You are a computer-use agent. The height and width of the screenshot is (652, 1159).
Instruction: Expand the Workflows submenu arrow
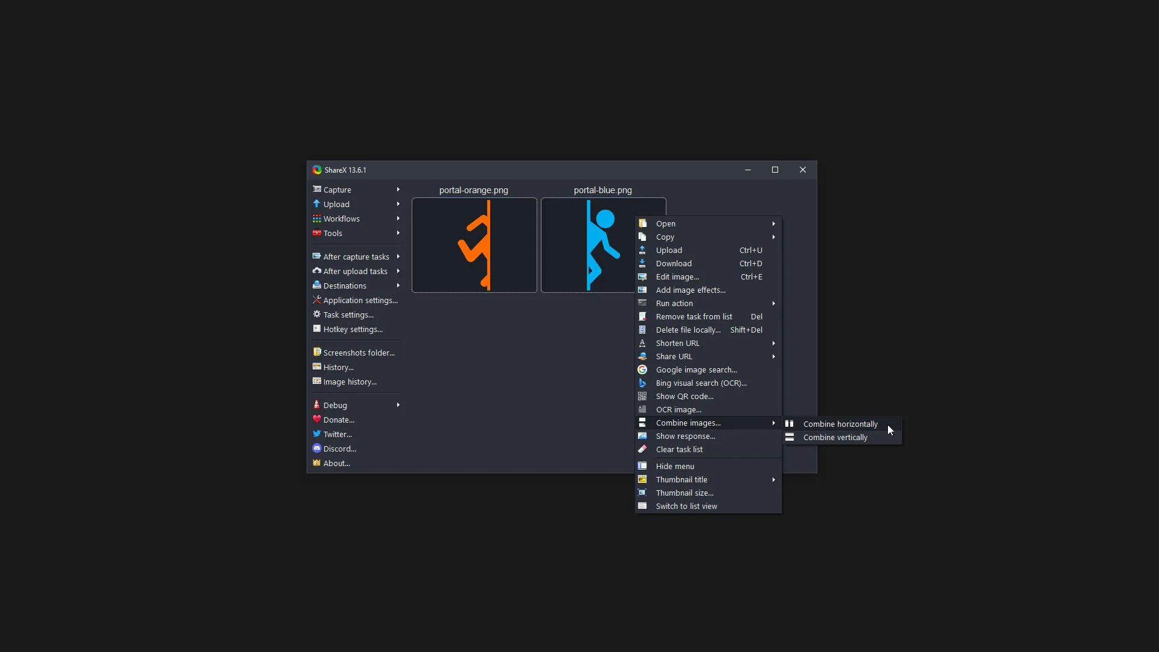[398, 219]
